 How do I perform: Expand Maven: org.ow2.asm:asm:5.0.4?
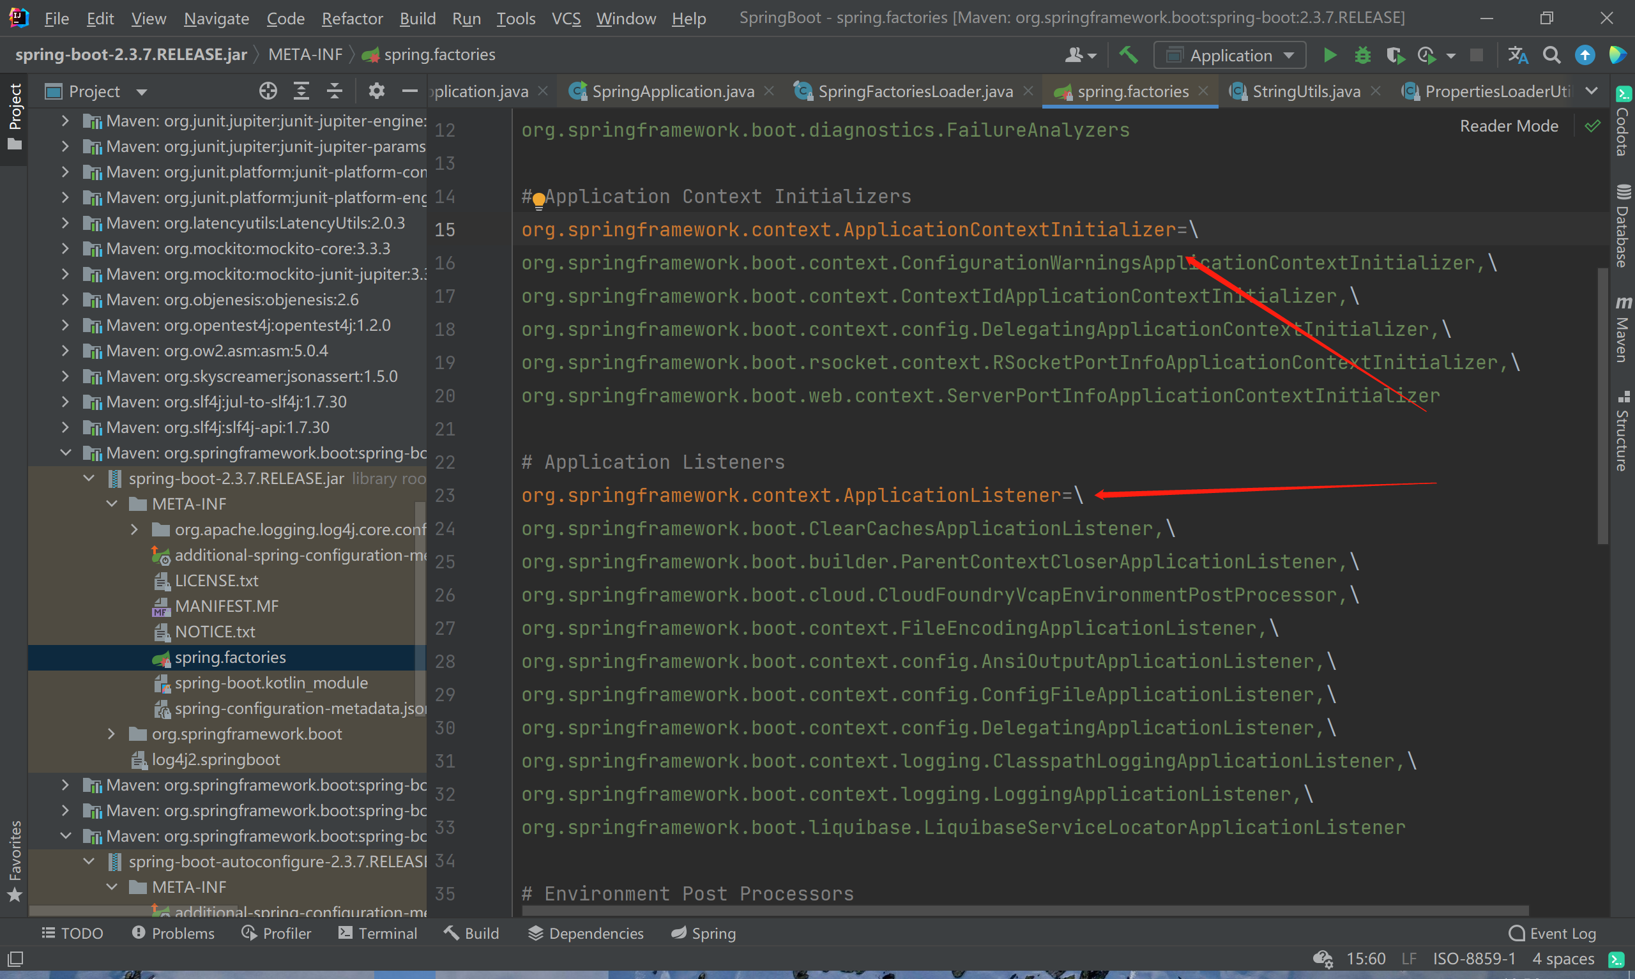tap(65, 351)
